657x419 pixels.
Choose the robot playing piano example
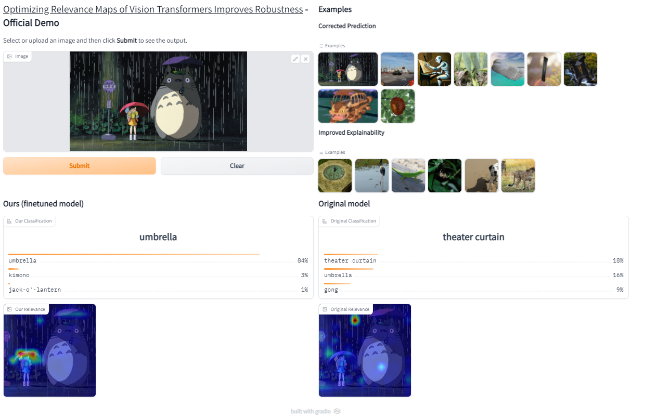[434, 69]
